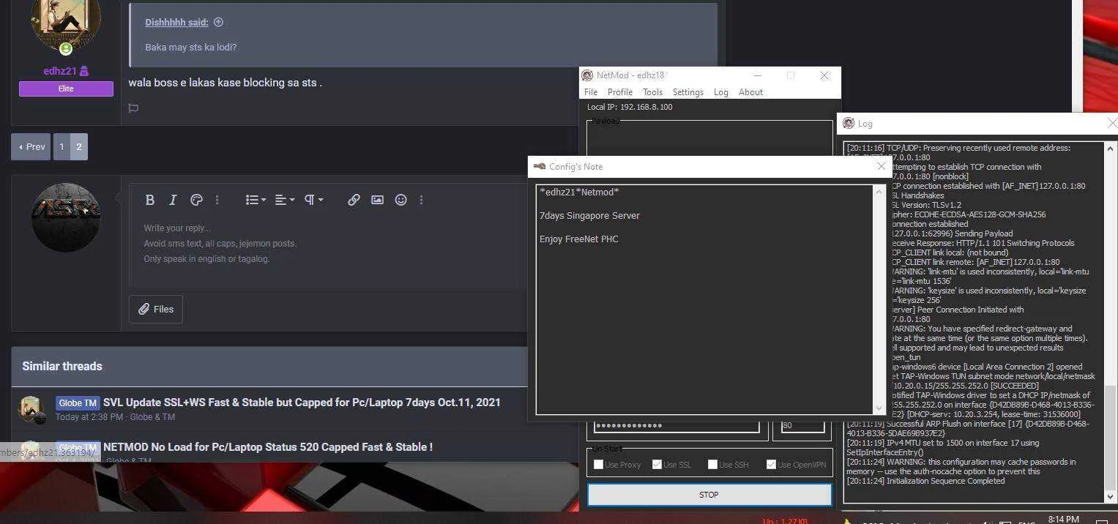The height and width of the screenshot is (524, 1118).
Task: Toggle the Use OpenVPN checkbox
Action: click(x=771, y=465)
